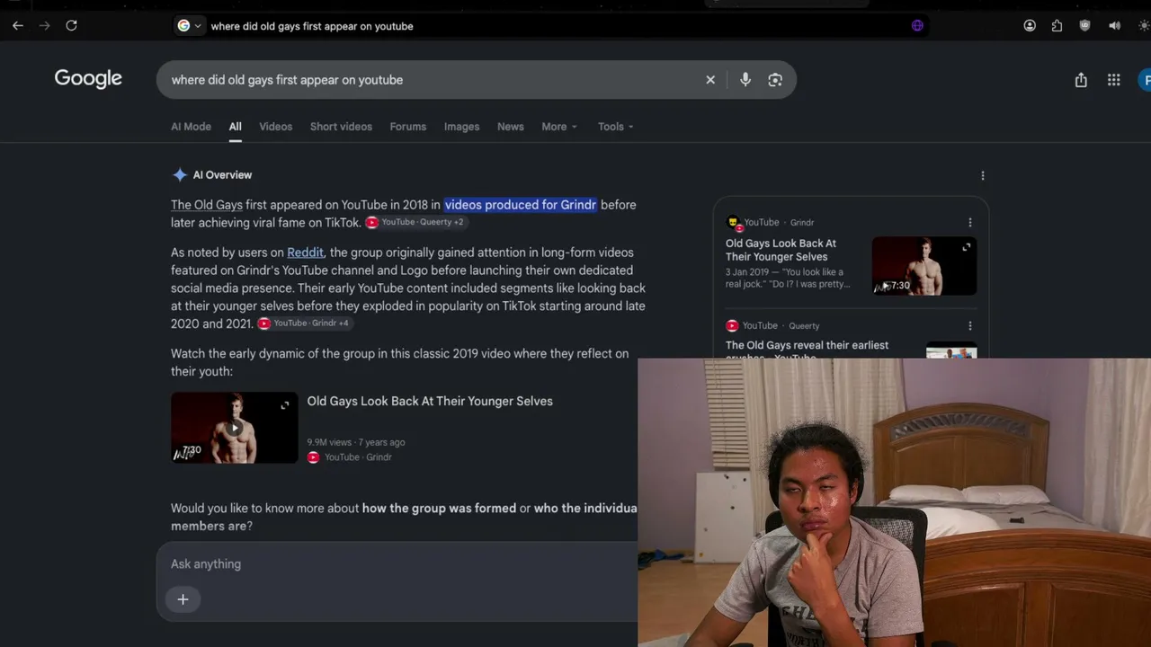Click '9.9M views · 7 years ago' text
The image size is (1151, 647).
(x=356, y=442)
